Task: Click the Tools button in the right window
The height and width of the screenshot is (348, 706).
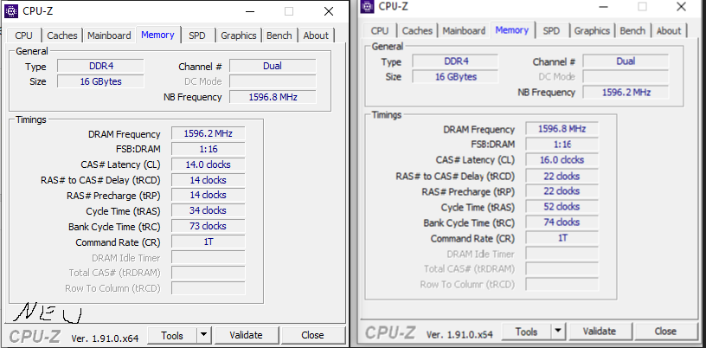Action: [526, 332]
